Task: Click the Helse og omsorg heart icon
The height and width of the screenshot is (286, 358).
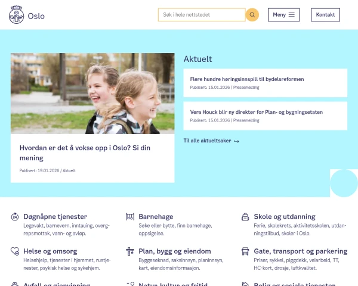Action: (x=15, y=251)
